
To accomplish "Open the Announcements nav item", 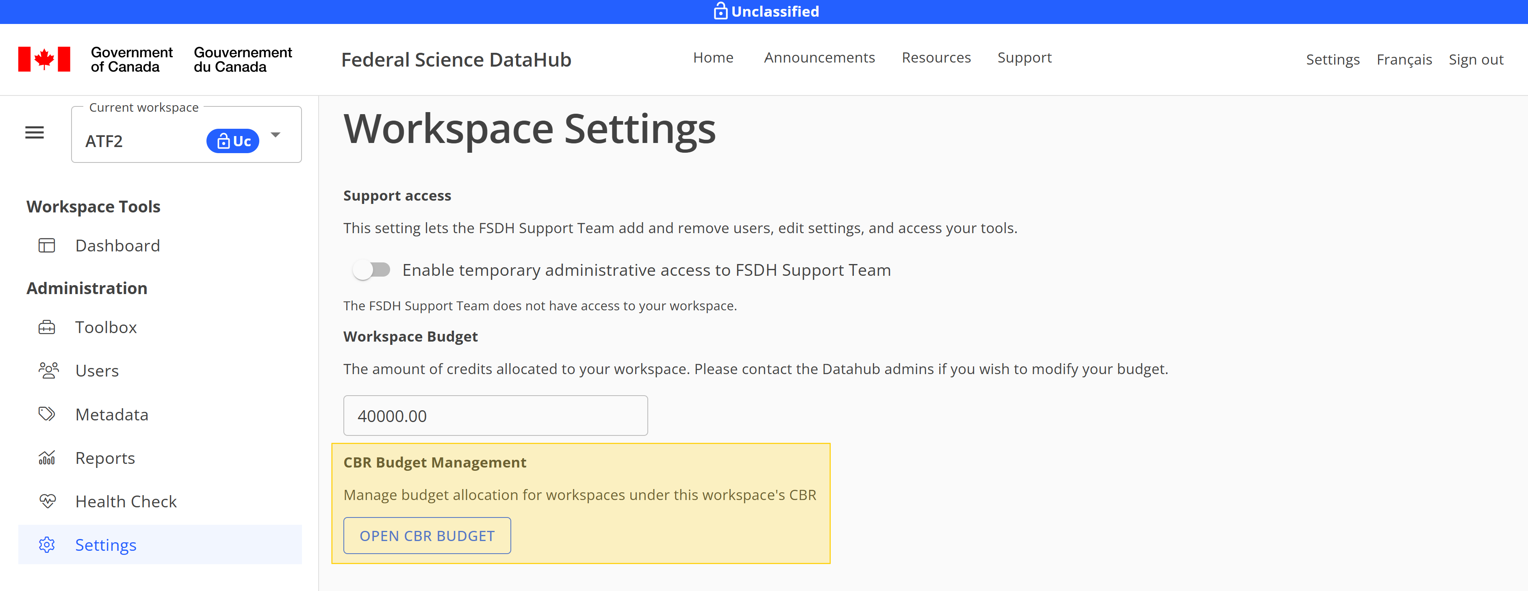I will pos(818,58).
